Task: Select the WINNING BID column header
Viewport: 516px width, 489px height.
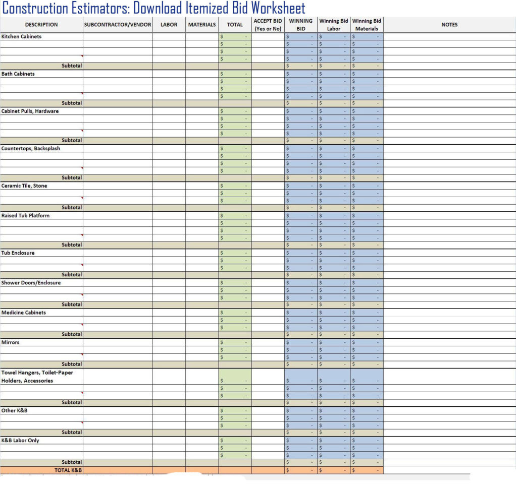Action: [301, 24]
